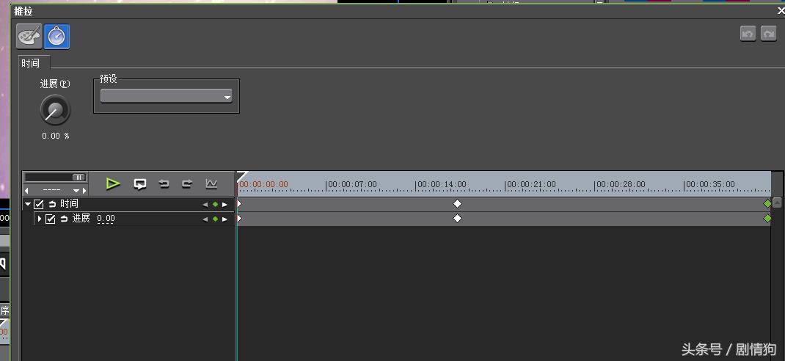
Task: Click the 00:00:28:00 mark on ruler
Action: point(621,184)
